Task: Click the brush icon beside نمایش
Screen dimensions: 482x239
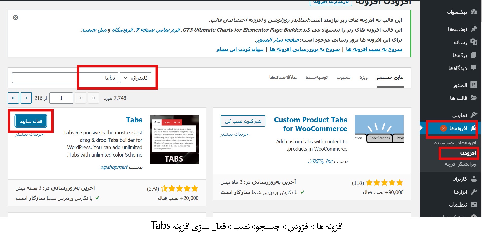Action: coord(474,115)
